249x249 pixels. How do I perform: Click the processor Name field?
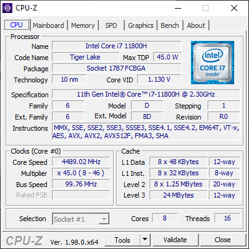pos(117,46)
